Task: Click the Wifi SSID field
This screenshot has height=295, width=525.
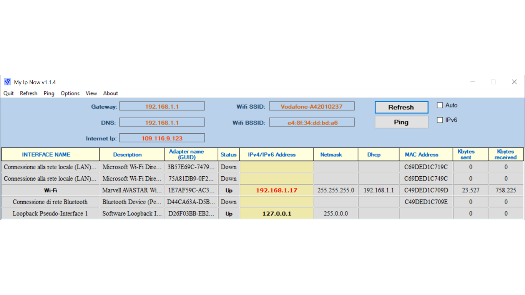Action: (x=312, y=106)
